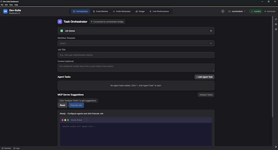Click the bottom icon in right sidebar
The image size is (278, 150).
point(276,29)
